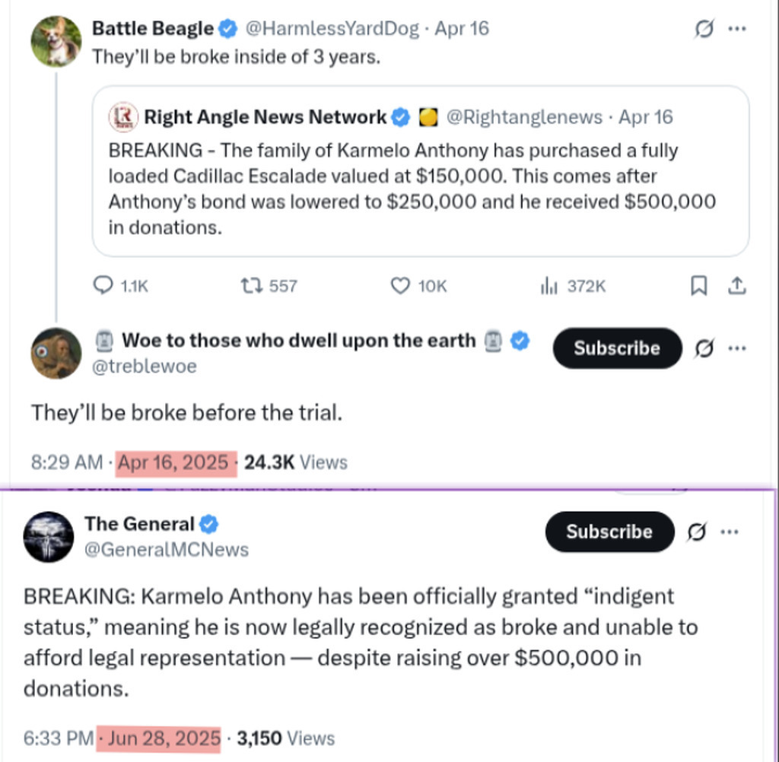
Task: Click Grok icon beside treblewoe Subscribe button
Action: [x=704, y=348]
